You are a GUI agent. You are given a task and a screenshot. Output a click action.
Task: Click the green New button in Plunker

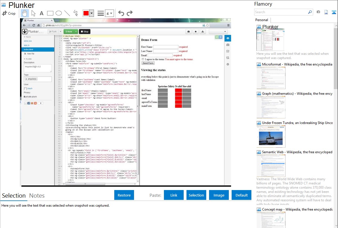69,31
